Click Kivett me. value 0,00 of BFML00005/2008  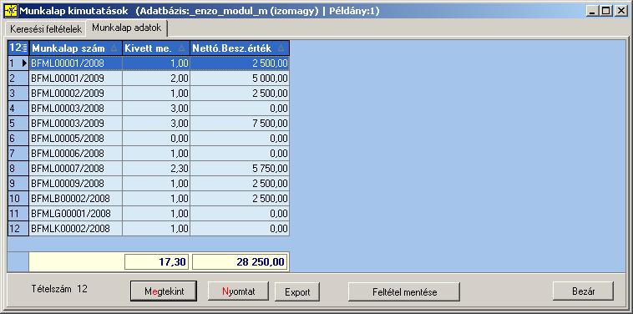[x=156, y=139]
